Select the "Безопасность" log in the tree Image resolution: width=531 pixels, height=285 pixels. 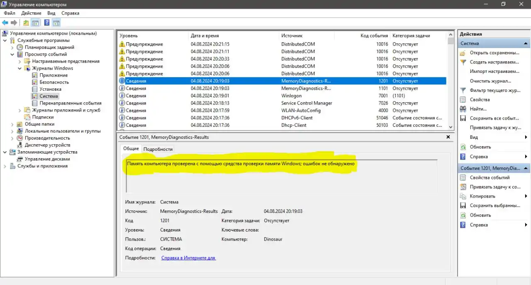coord(54,82)
